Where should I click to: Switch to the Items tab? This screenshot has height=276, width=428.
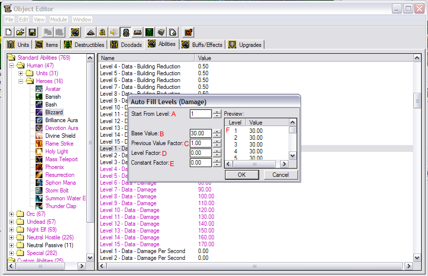click(x=47, y=44)
